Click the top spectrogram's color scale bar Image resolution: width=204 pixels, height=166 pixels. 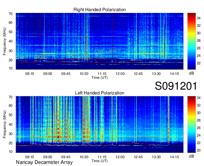[x=191, y=41]
